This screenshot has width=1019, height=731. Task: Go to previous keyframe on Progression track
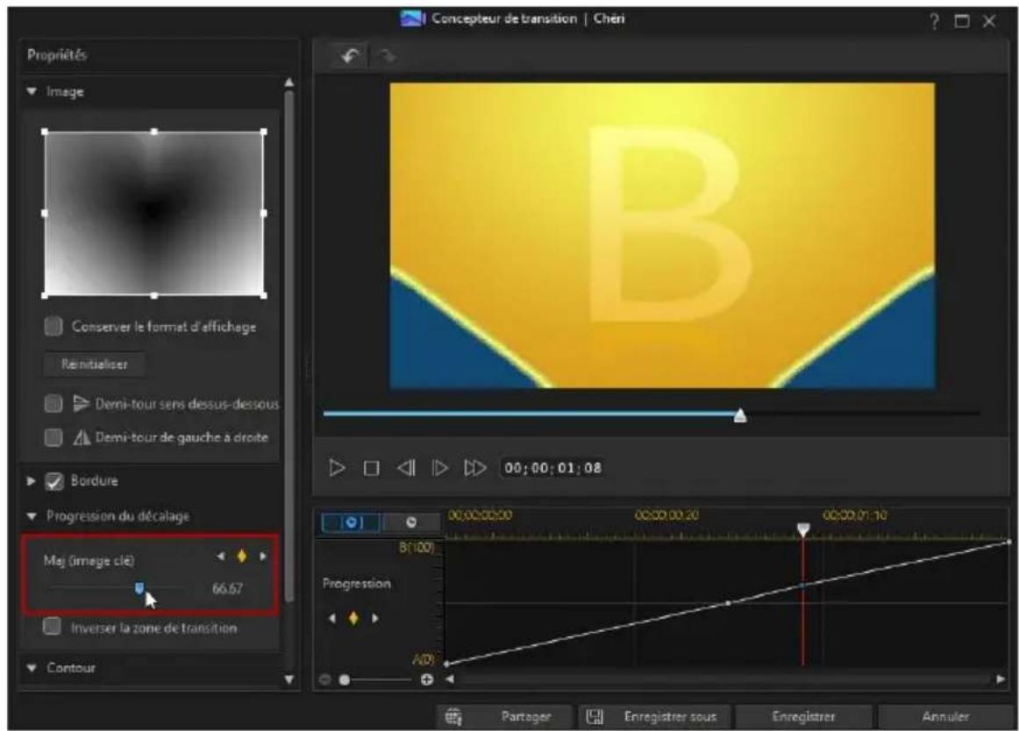332,619
